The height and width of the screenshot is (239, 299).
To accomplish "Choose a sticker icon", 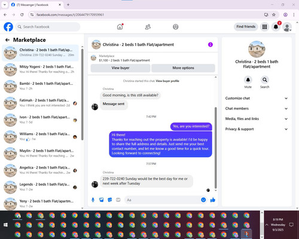I will coord(110,200).
